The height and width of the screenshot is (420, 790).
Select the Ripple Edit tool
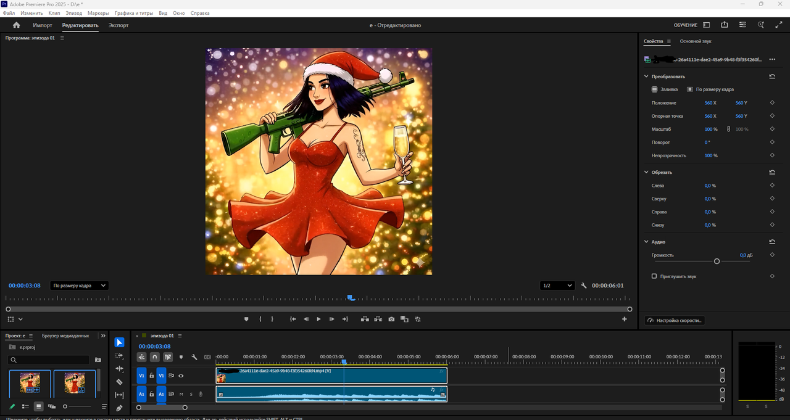pyautogui.click(x=120, y=369)
